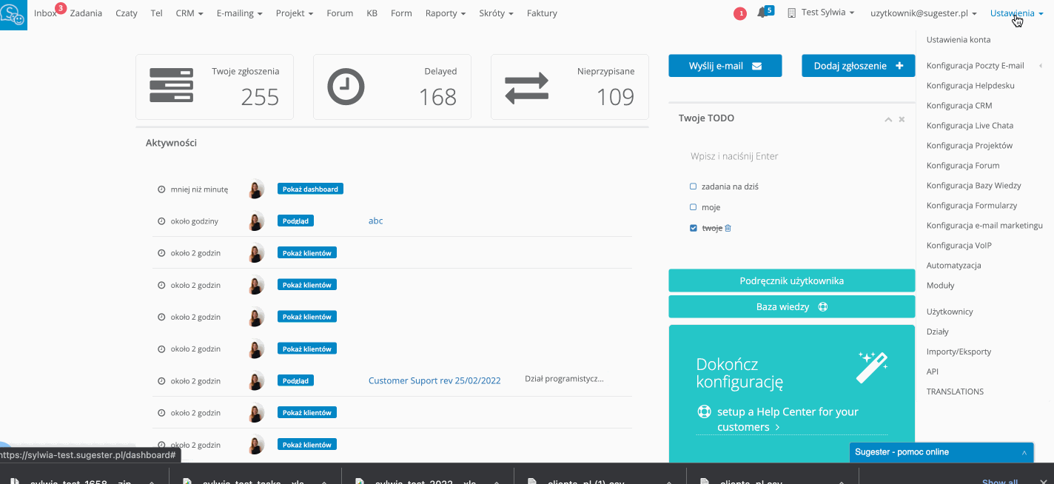Click the 'Podgląd' tag in the abc row
Viewport: 1054px width, 484px height.
click(295, 221)
